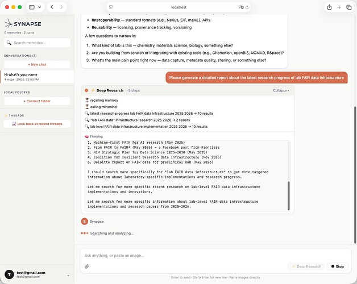Look back at recent threads
357x284 pixels.
(x=37, y=124)
